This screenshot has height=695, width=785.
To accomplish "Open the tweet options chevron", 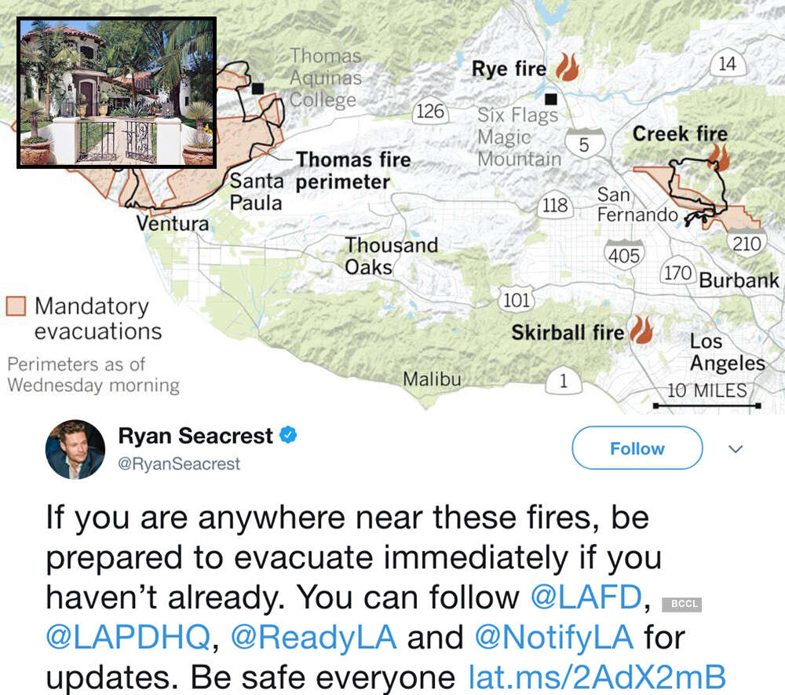I will [736, 448].
